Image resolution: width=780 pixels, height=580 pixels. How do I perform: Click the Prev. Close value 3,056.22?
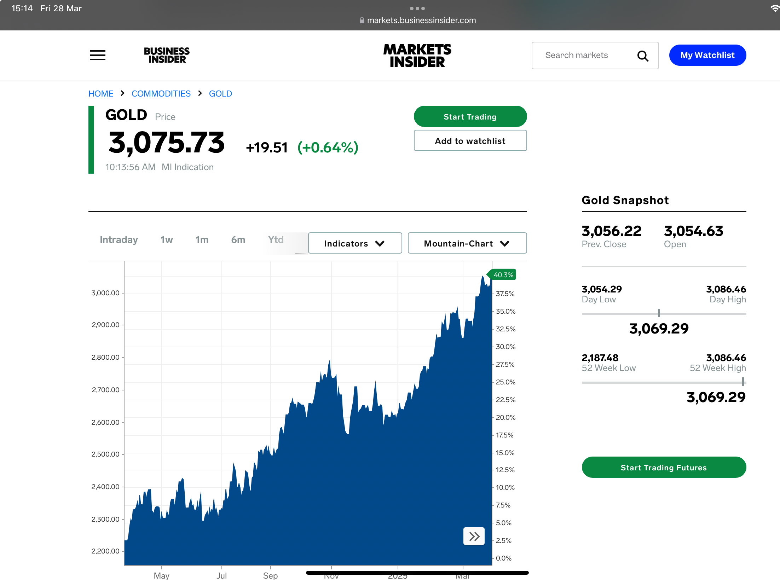point(612,231)
